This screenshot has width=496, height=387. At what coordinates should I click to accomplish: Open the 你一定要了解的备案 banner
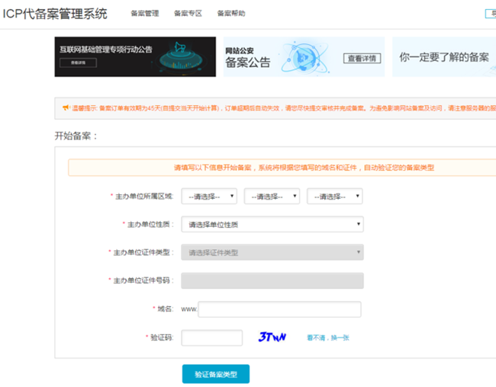tap(444, 57)
